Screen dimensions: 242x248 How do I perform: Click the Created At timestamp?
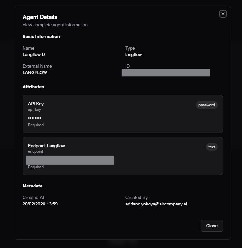click(x=40, y=204)
